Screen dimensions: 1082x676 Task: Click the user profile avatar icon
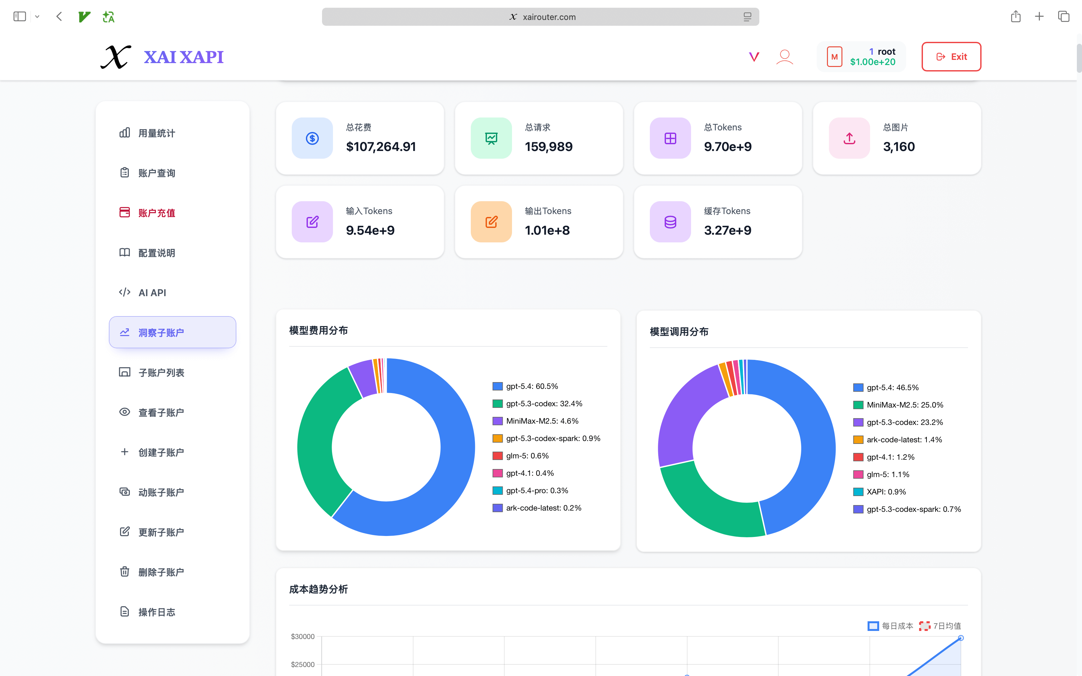pyautogui.click(x=784, y=57)
